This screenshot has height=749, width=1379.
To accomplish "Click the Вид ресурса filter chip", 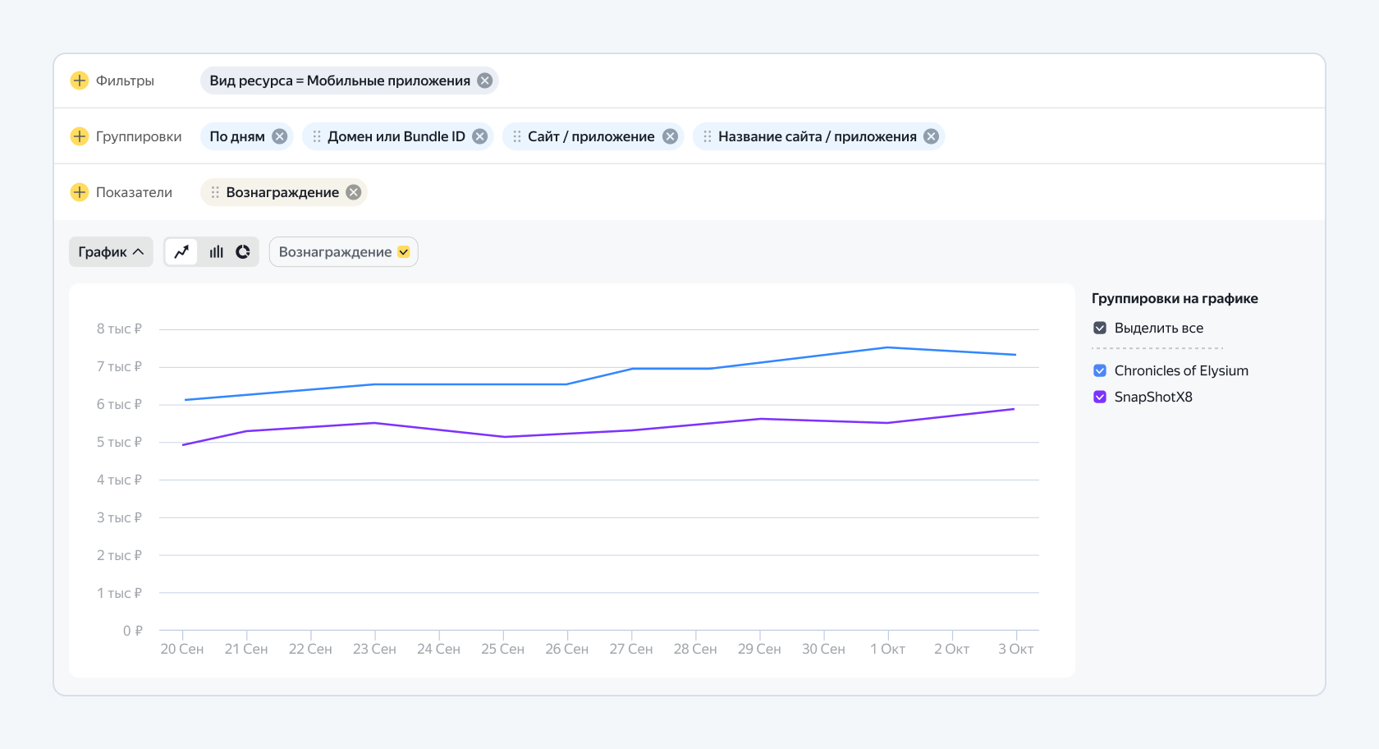I will pos(339,80).
